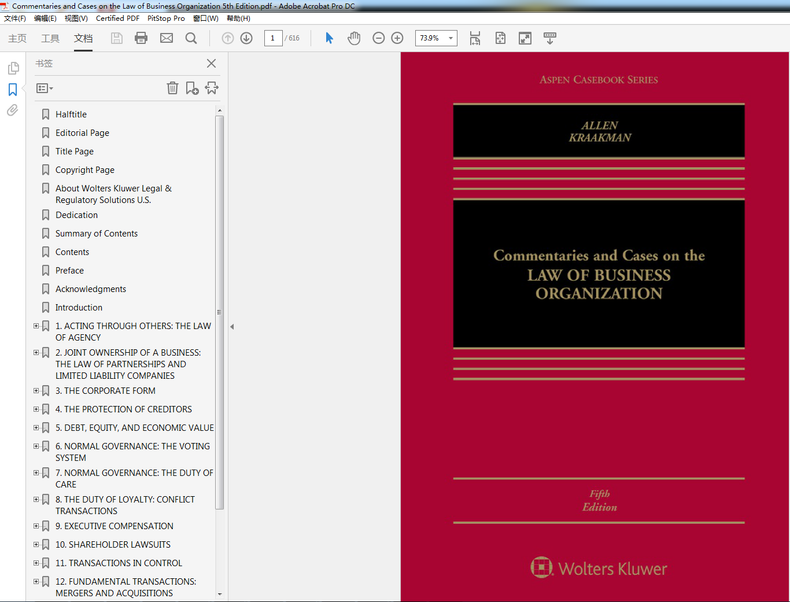Open the zoom percentage dropdown
Screen dimensions: 790x602
(451, 38)
